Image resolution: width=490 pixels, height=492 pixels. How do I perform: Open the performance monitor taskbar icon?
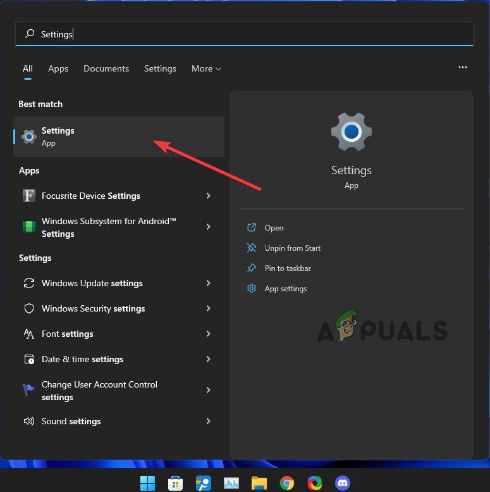pos(231,483)
